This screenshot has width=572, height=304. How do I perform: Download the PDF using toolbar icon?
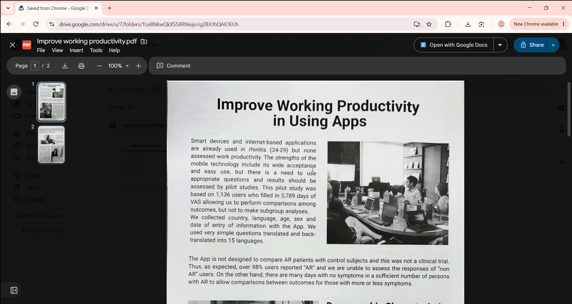[x=65, y=66]
